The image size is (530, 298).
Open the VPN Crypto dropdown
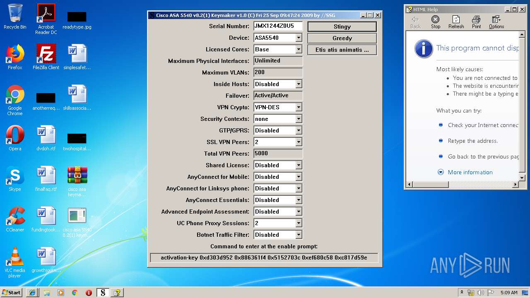coord(299,107)
